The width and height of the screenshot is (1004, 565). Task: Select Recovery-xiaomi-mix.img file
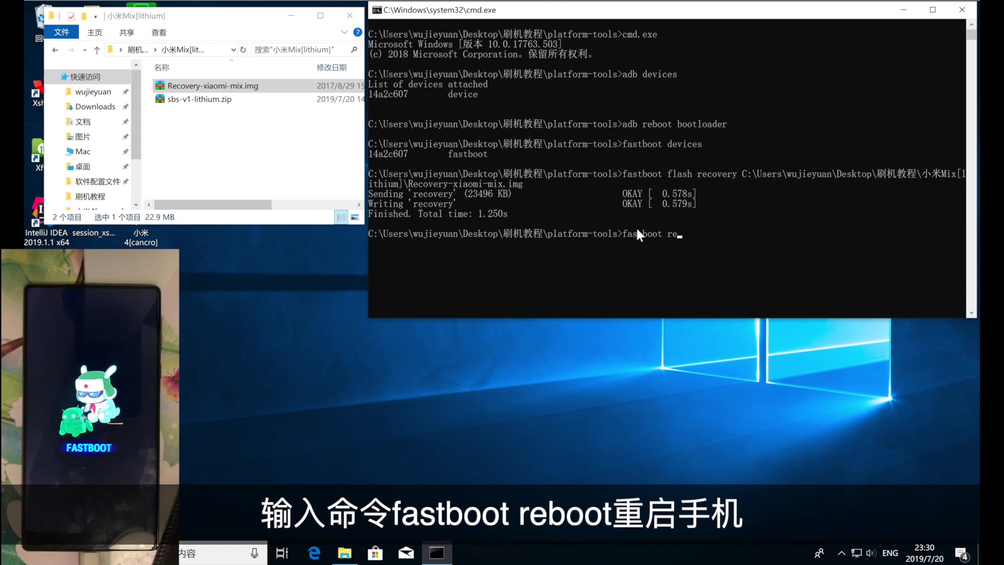pyautogui.click(x=213, y=86)
